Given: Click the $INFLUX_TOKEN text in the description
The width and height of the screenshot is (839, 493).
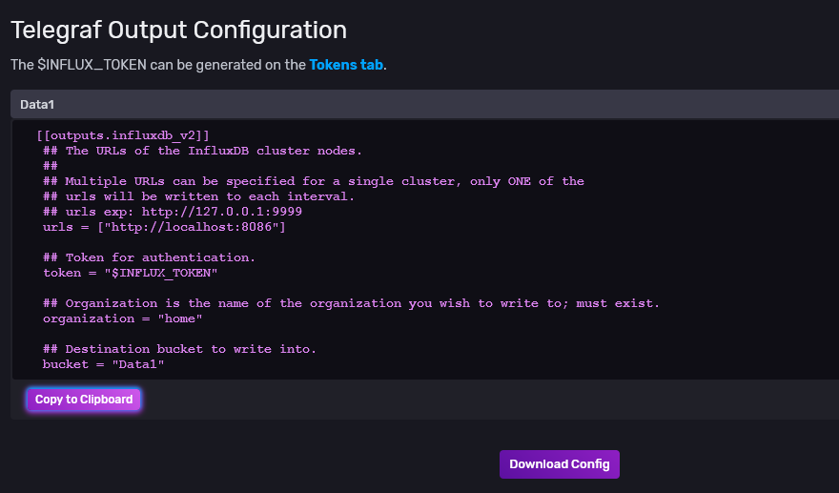Looking at the screenshot, I should tap(90, 65).
